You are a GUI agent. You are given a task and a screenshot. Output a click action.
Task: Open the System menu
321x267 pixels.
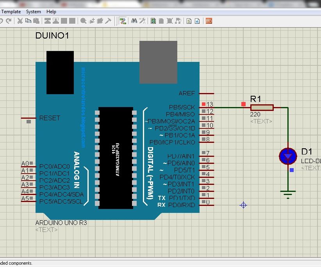point(33,12)
